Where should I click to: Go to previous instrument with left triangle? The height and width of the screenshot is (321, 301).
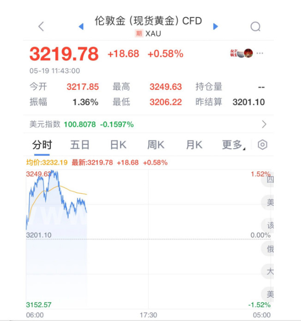point(81,27)
